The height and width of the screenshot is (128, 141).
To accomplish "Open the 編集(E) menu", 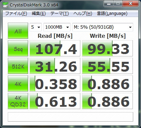I will click(x=39, y=14).
